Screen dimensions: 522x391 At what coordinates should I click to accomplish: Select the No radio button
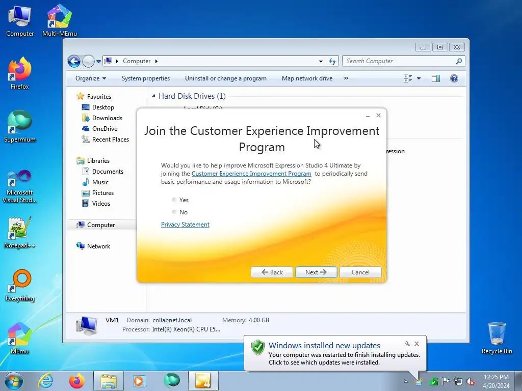tap(174, 212)
